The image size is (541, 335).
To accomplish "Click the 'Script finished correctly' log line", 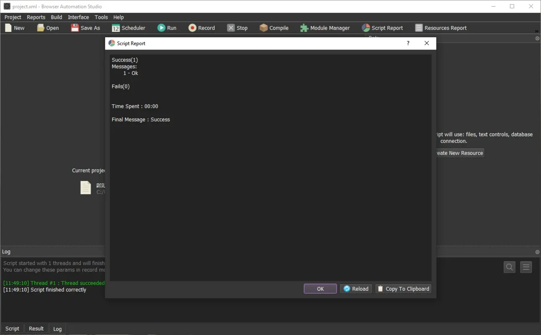I will click(45, 290).
